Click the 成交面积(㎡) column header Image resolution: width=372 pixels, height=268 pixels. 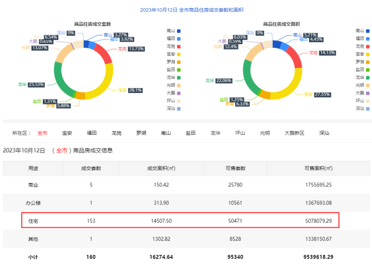[161, 168]
